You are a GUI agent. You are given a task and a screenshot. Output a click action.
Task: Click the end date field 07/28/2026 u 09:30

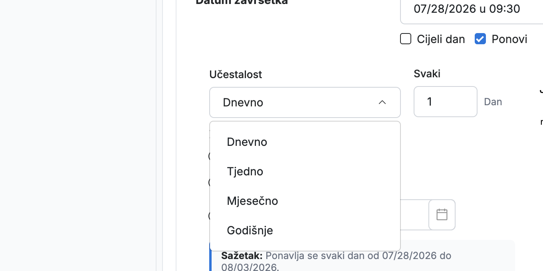tap(472, 9)
